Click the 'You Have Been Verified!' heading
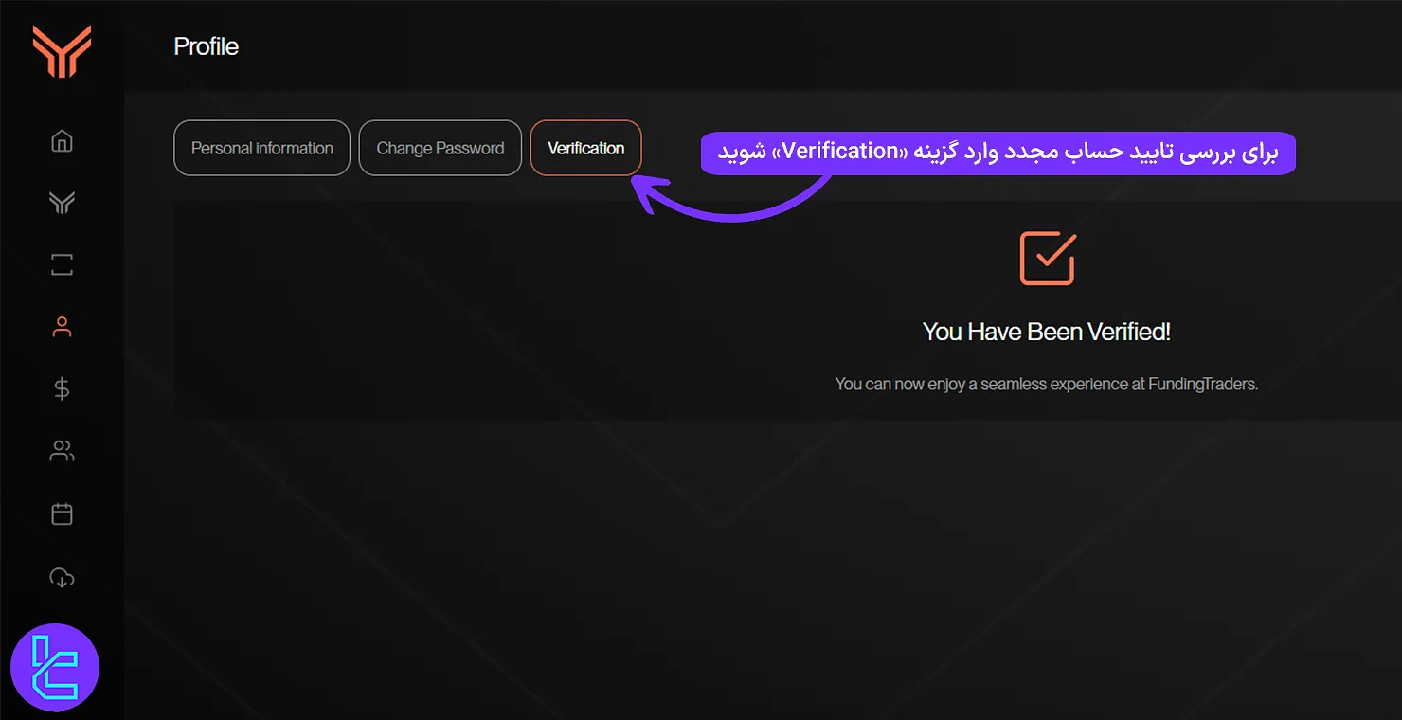Image resolution: width=1402 pixels, height=720 pixels. [1046, 332]
